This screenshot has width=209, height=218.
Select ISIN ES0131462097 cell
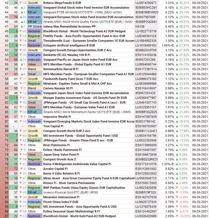146,211
